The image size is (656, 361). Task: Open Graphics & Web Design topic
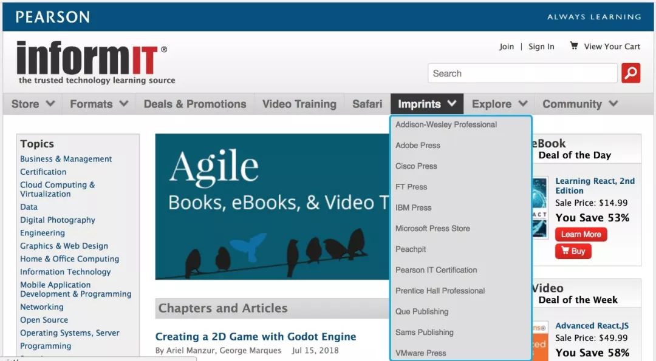tap(64, 246)
